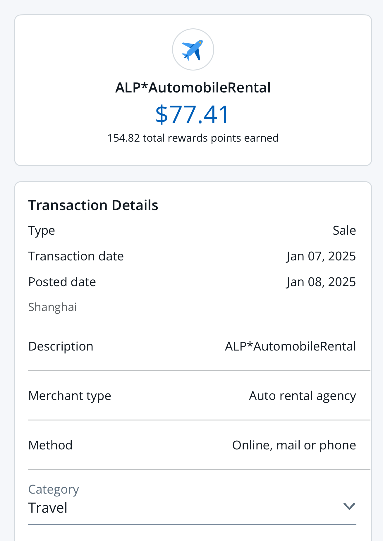This screenshot has width=383, height=541.
Task: Click the Auto rental agency value
Action: click(303, 396)
